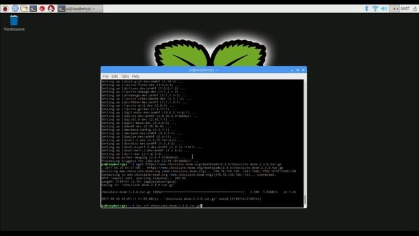This screenshot has height=236, width=419.
Task: Open the Wastebasket desktop icon
Action: pos(14,23)
